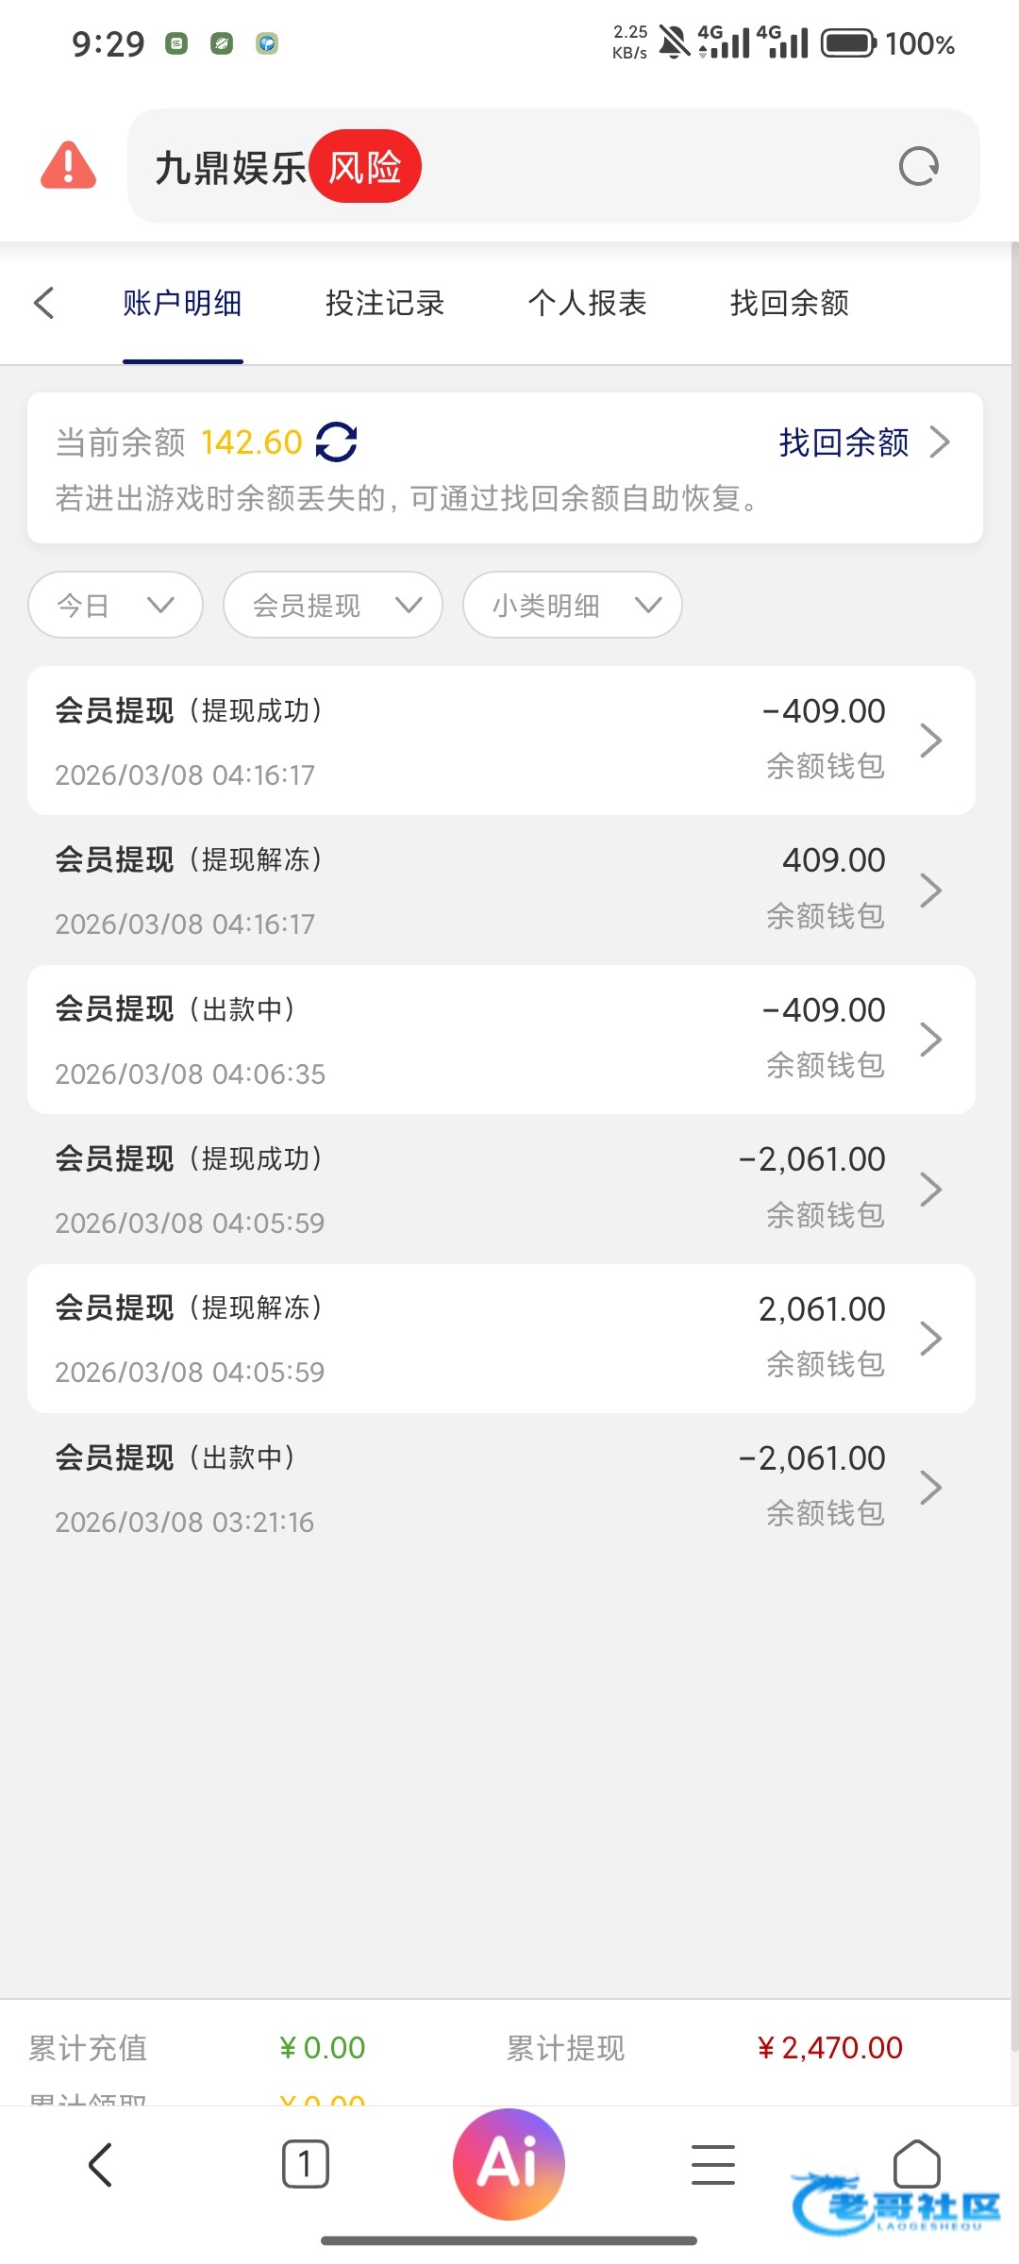Go to the browser home page
This screenshot has height=2264, width=1019.
916,2163
